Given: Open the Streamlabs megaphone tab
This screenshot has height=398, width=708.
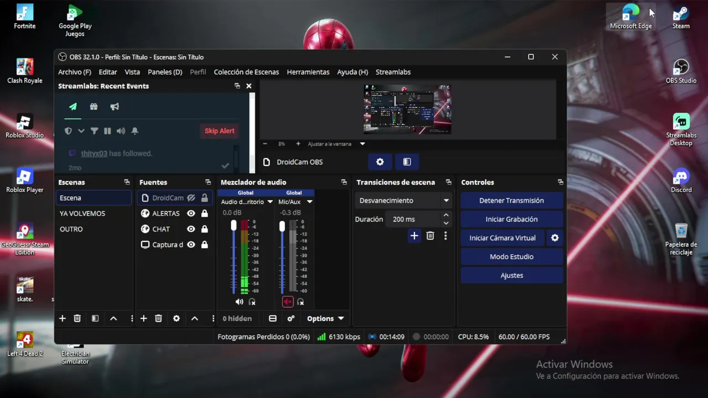Looking at the screenshot, I should [x=114, y=107].
